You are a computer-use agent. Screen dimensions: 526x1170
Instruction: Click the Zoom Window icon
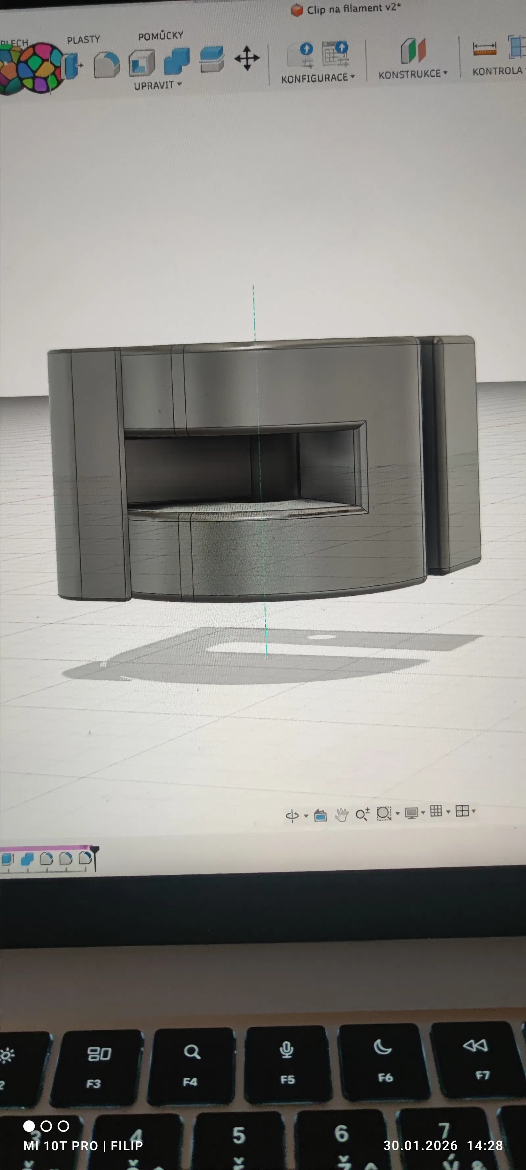pyautogui.click(x=384, y=813)
